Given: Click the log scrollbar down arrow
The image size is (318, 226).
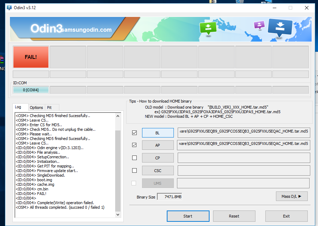Looking at the screenshot, I should (118, 215).
